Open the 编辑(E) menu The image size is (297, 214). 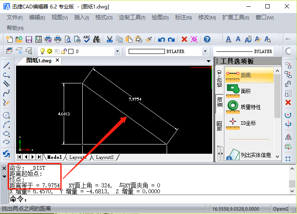[37, 18]
